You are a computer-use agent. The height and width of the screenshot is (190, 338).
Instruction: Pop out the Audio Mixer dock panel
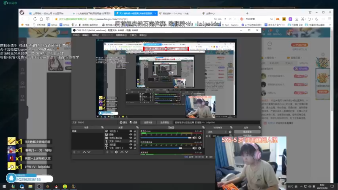tap(203, 128)
